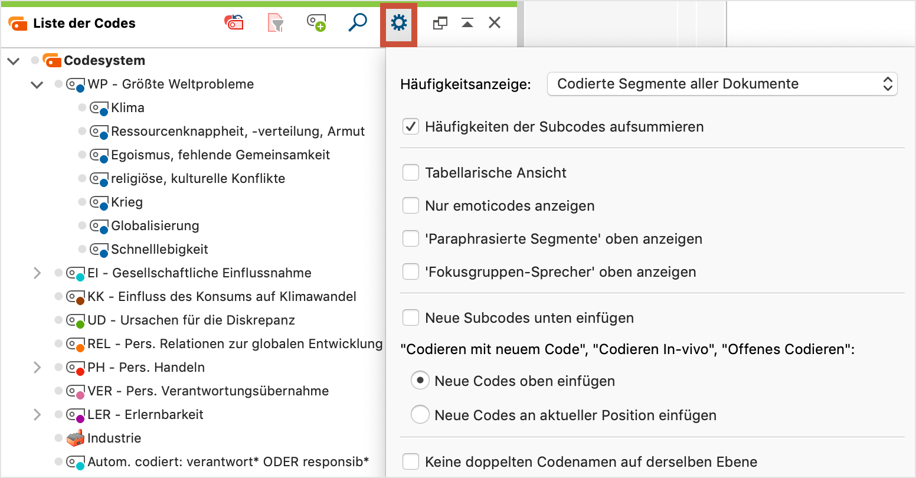Click the red code icon of PH - Pers. Handeln

tap(76, 368)
